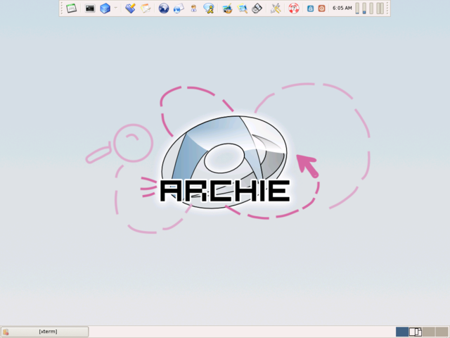Switch to the first highlighted workspace

point(402,332)
